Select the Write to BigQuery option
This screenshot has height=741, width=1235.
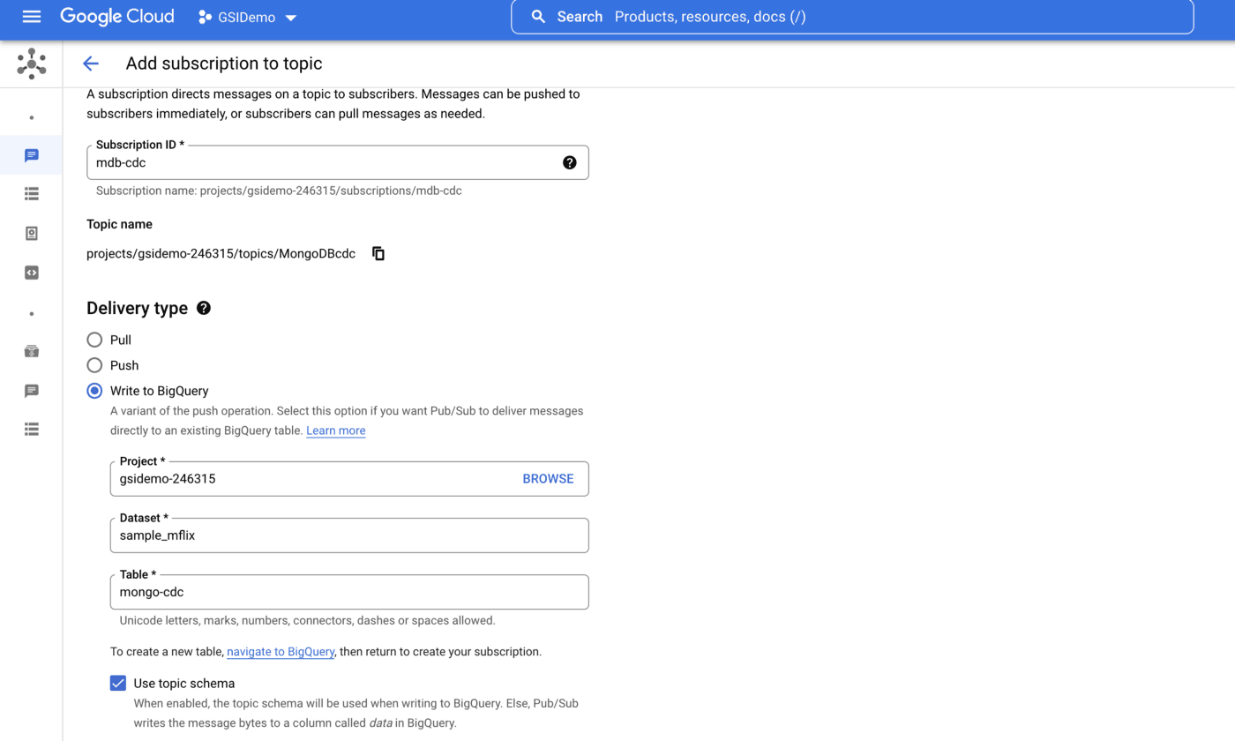click(x=94, y=391)
